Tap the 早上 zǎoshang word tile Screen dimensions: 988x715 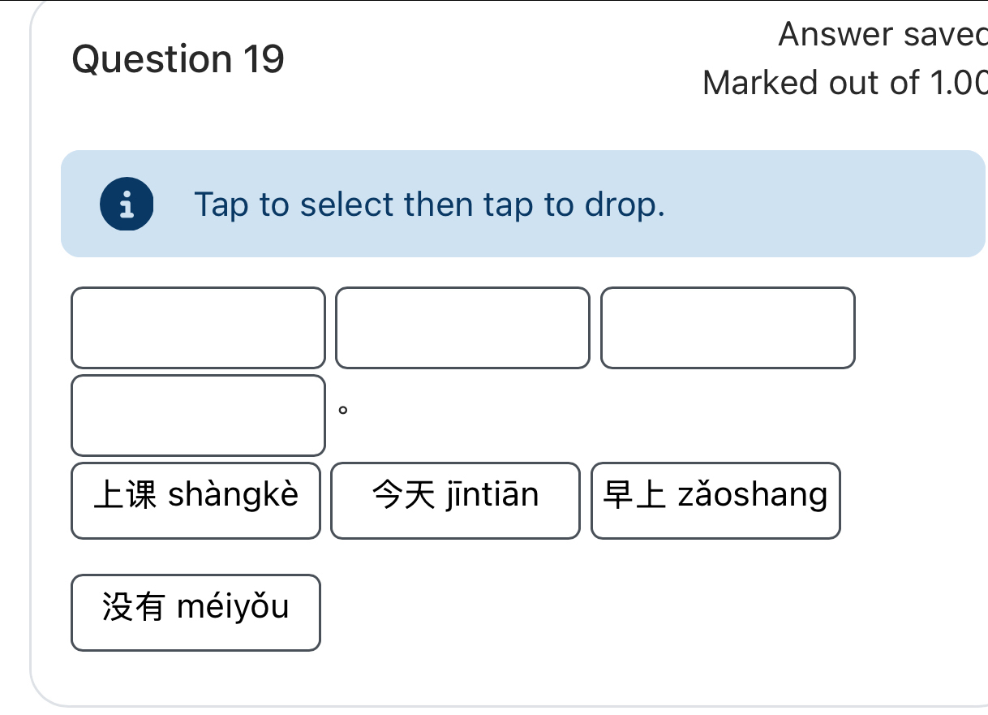[715, 500]
